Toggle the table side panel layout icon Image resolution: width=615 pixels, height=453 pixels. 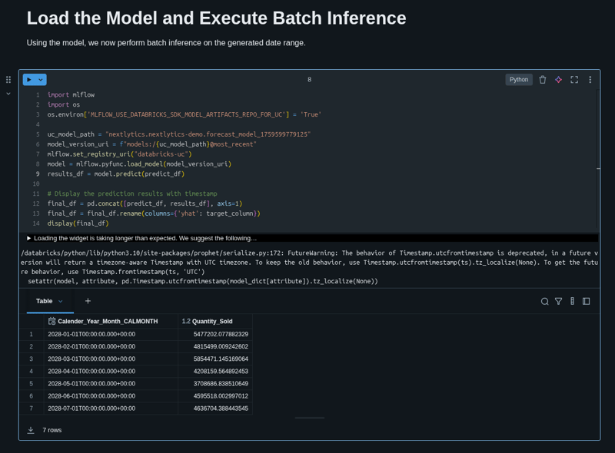[586, 302]
